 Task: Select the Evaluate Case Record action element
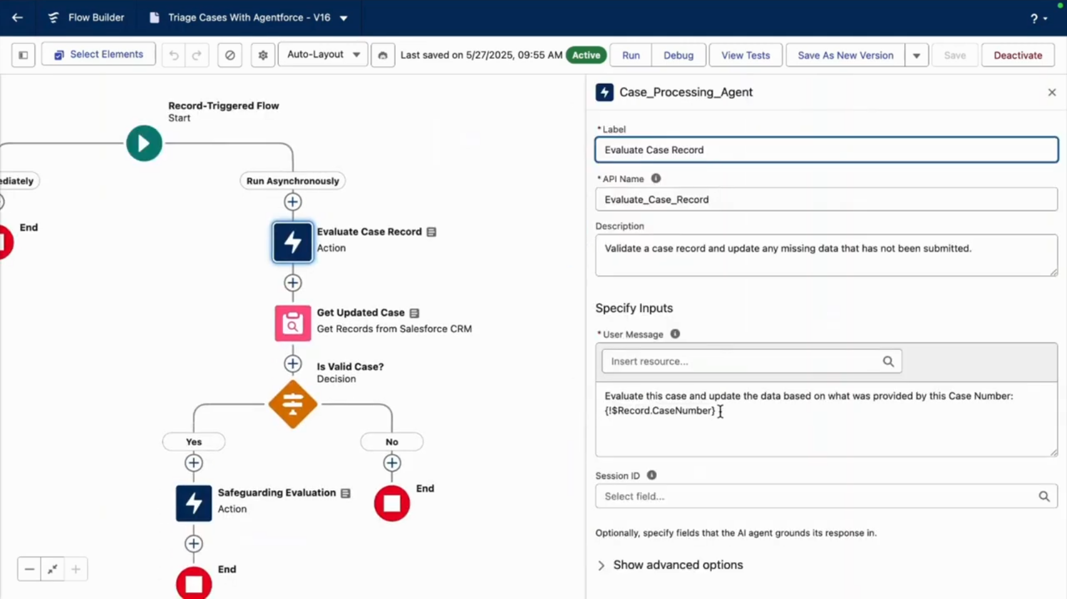coord(292,242)
